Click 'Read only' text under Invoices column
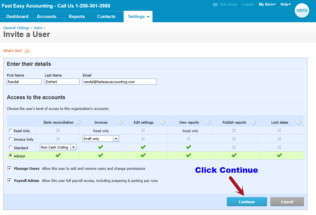 (x=101, y=131)
